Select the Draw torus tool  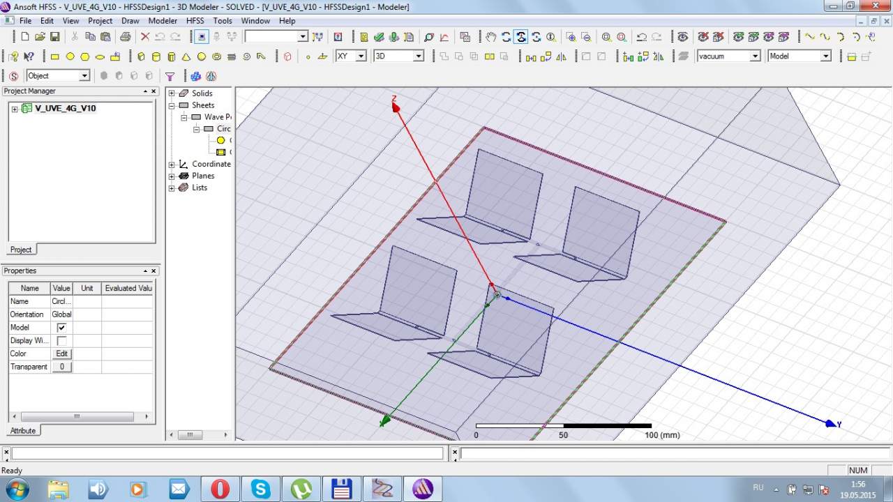[216, 56]
